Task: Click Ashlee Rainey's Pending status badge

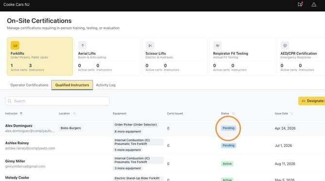Action: [228, 145]
